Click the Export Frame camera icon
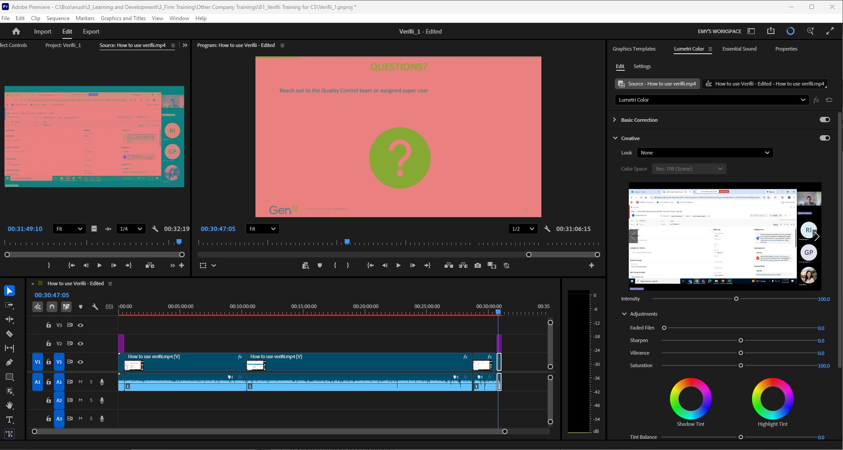The height and width of the screenshot is (450, 843). click(478, 265)
